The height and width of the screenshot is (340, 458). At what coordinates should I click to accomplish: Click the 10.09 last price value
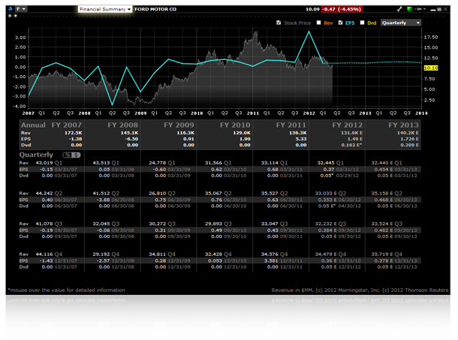pyautogui.click(x=312, y=9)
